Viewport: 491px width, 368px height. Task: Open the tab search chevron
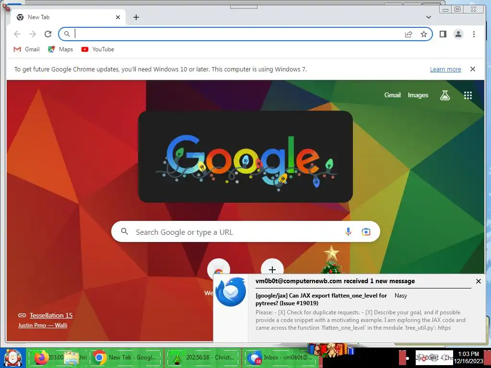click(x=429, y=17)
